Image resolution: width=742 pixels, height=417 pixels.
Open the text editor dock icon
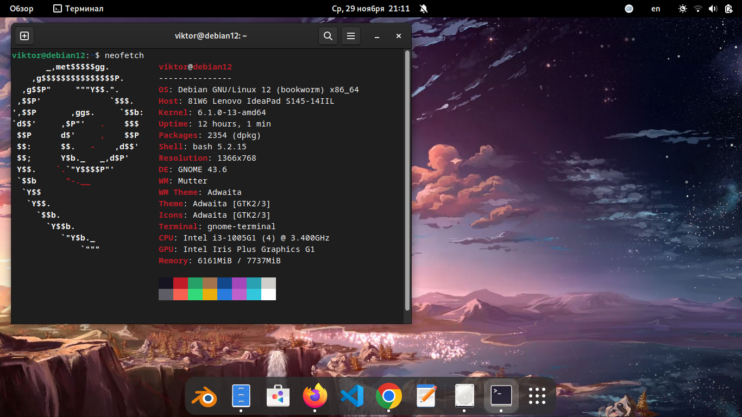[426, 396]
